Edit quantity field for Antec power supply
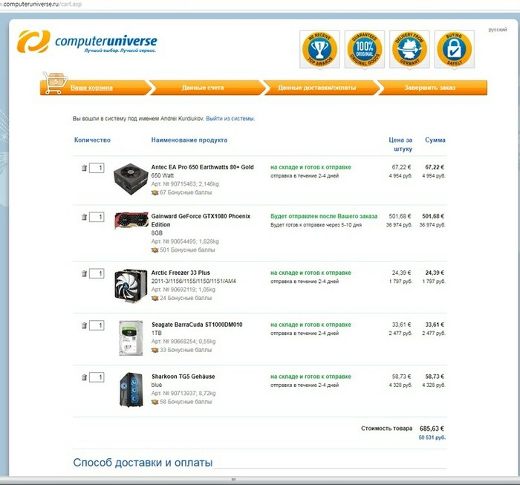 click(97, 168)
